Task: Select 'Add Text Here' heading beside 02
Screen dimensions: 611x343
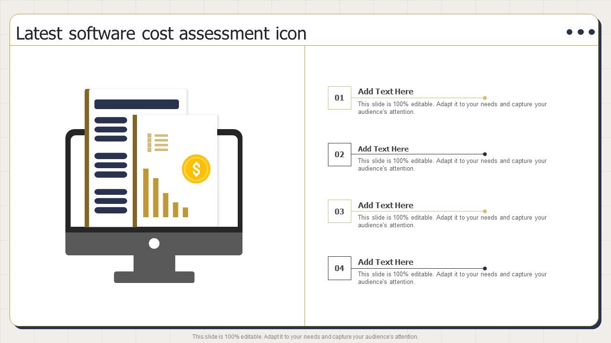Action: 383,149
